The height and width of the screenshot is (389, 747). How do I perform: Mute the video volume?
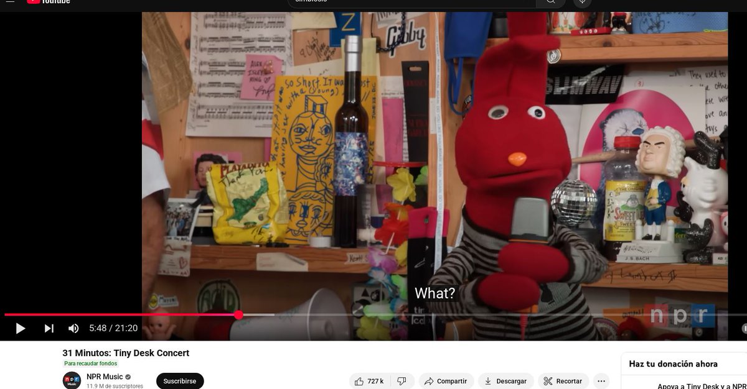[x=73, y=328]
